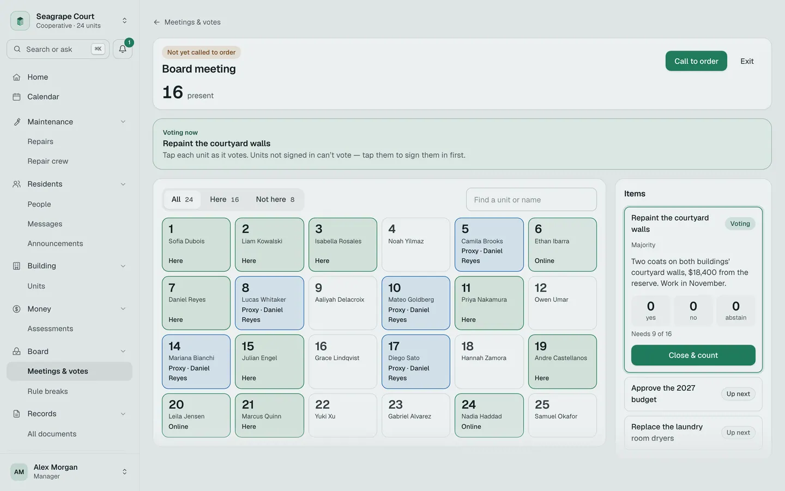Toggle unit 9 Aaliyah Delacroix tile
The height and width of the screenshot is (491, 785).
(x=343, y=303)
